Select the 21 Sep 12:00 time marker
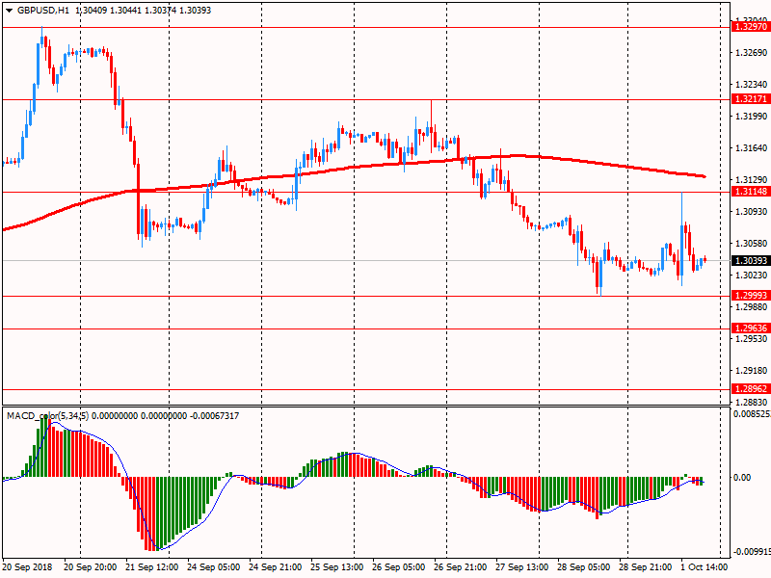The image size is (771, 578). pos(153,568)
